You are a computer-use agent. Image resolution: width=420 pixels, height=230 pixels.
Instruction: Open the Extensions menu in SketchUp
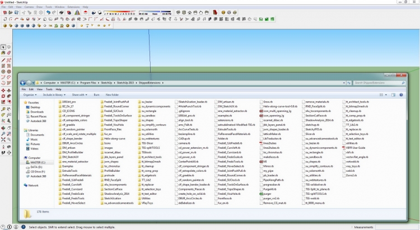[x=73, y=7]
